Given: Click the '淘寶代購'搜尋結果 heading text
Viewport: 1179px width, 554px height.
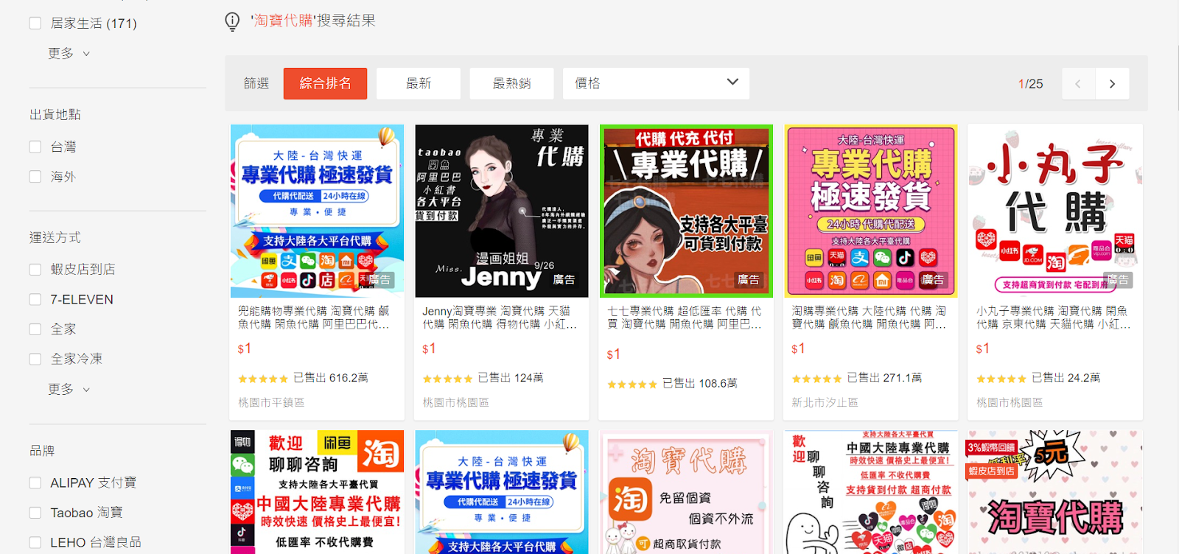Looking at the screenshot, I should pyautogui.click(x=313, y=21).
